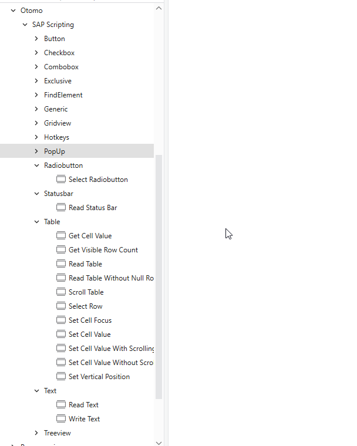Select the Get Visible Row Count activity
This screenshot has width=357, height=446.
point(103,250)
